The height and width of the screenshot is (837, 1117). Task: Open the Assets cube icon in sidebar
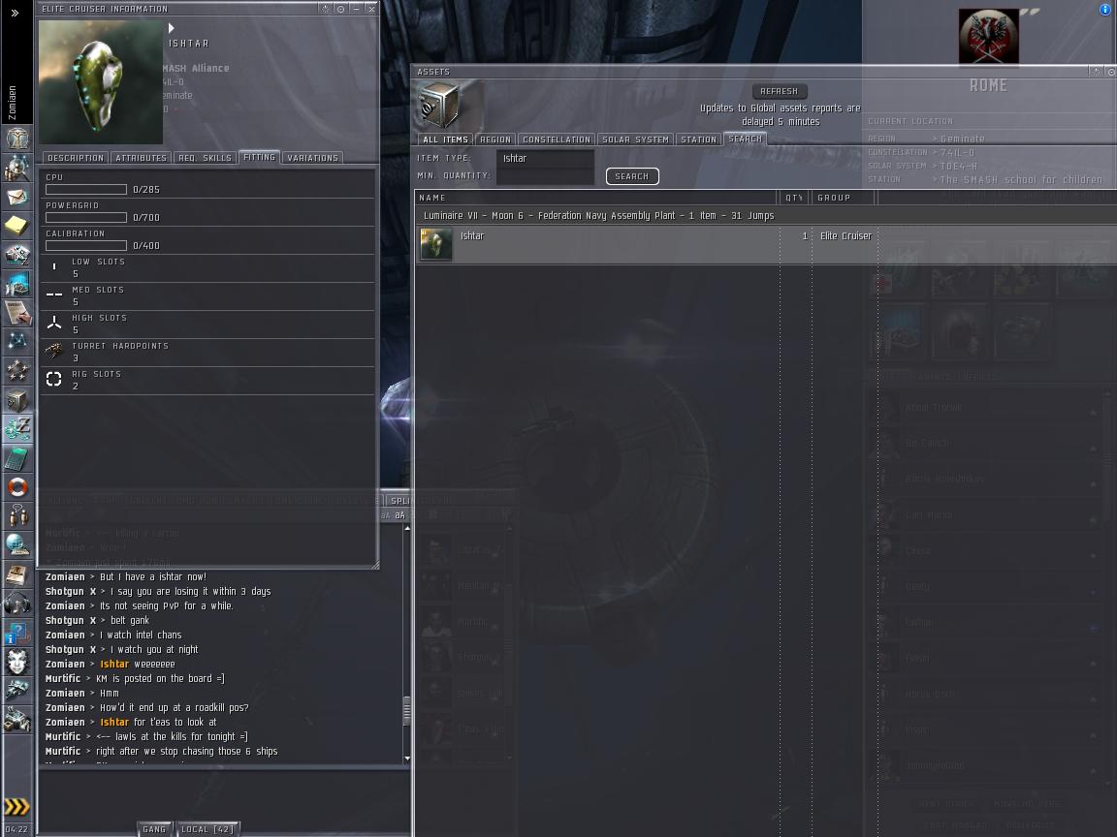coord(17,400)
